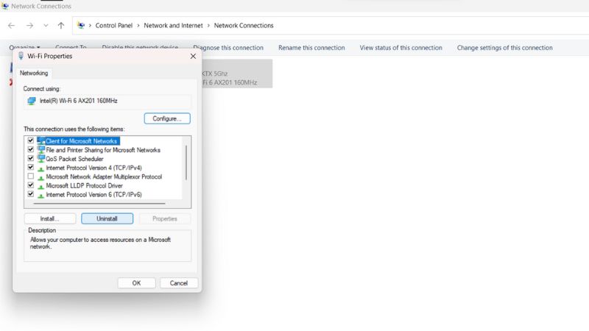Click Rename this connection in toolbar

pos(311,48)
